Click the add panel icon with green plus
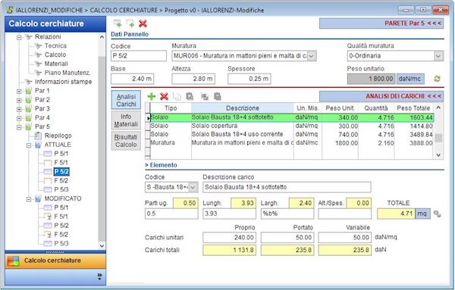Viewport: 455px width, 290px height. coord(118,23)
